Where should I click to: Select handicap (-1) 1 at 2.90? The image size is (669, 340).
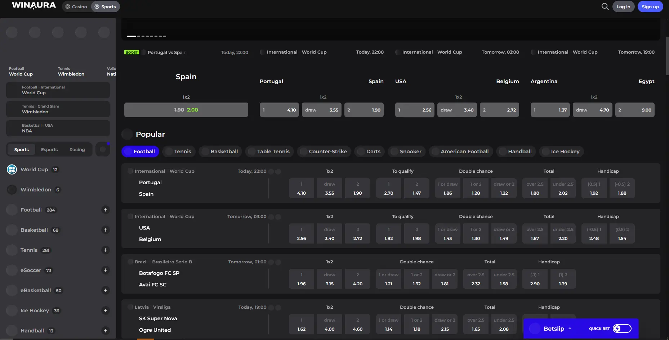pos(535,279)
